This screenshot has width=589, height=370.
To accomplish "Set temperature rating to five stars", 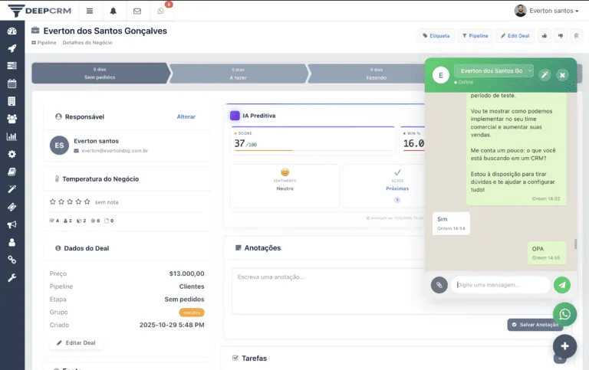I will pyautogui.click(x=87, y=202).
